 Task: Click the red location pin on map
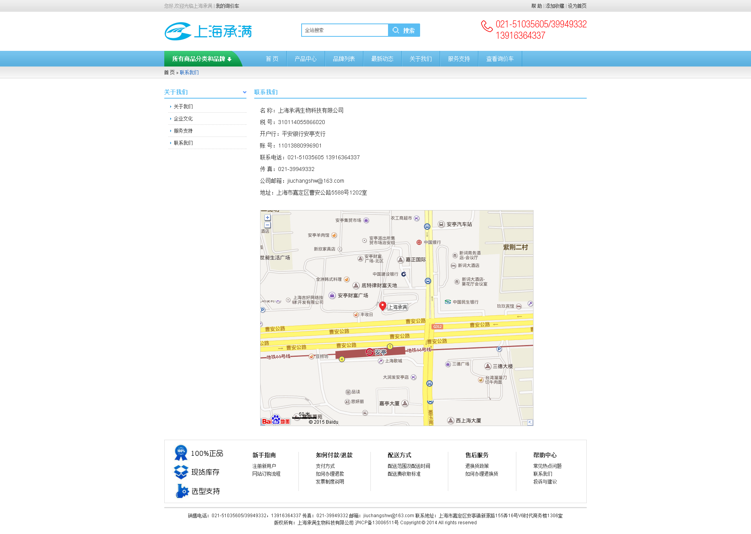pos(383,306)
